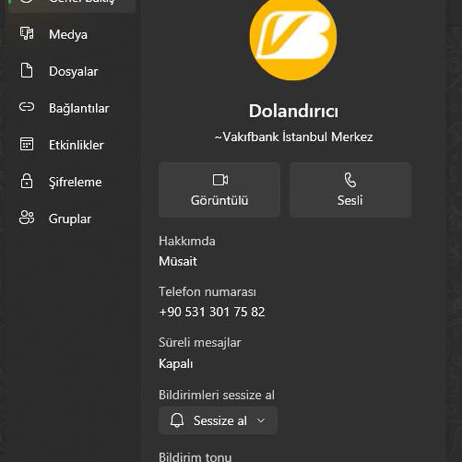Click the Kapalı timed messages value
462x462 pixels.
[x=176, y=363]
